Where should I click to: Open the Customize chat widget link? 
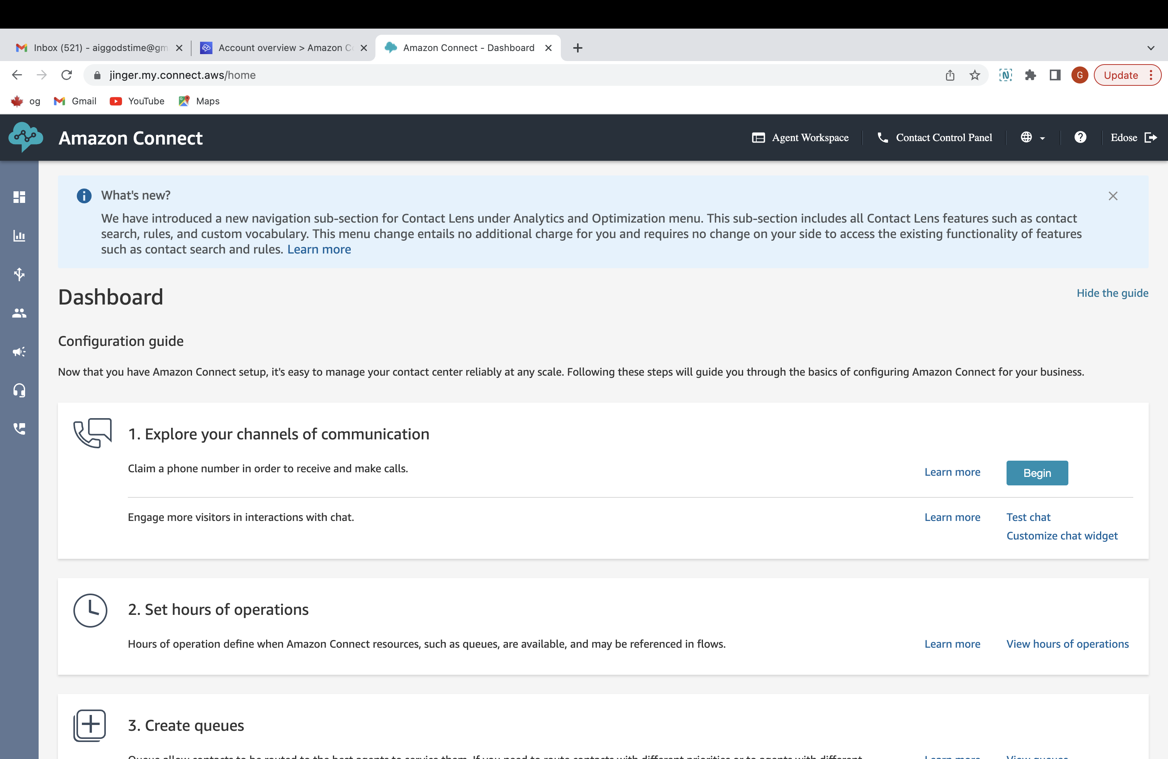tap(1061, 536)
